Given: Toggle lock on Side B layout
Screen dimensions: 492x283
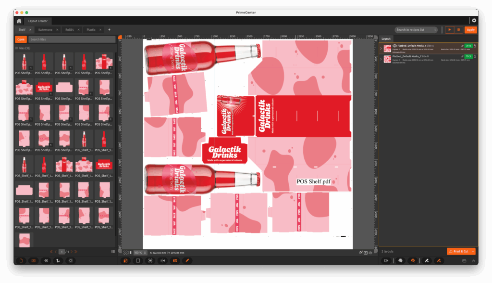Looking at the screenshot, I should pos(475,56).
